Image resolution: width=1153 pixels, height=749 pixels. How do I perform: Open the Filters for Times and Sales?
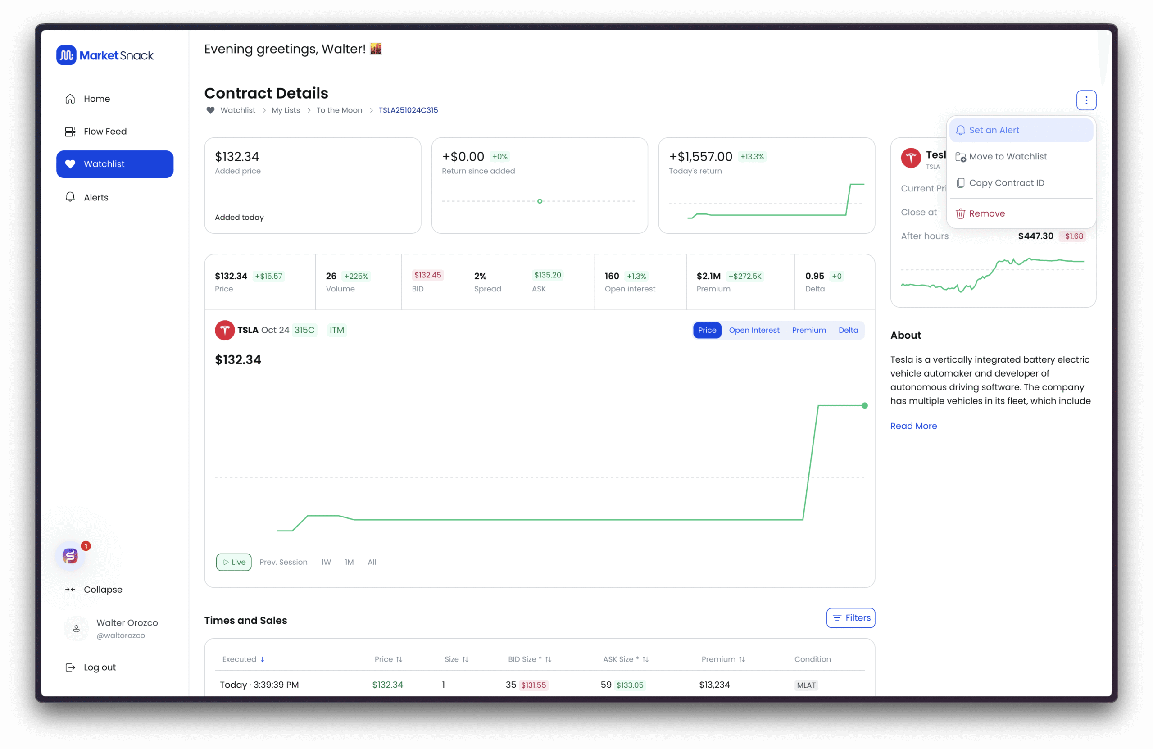click(850, 617)
